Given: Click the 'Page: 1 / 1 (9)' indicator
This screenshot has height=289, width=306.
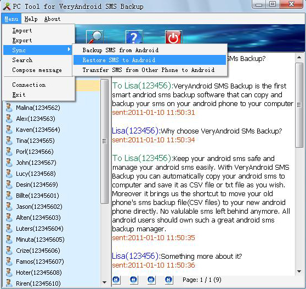Looking at the screenshot, I should tap(202, 280).
